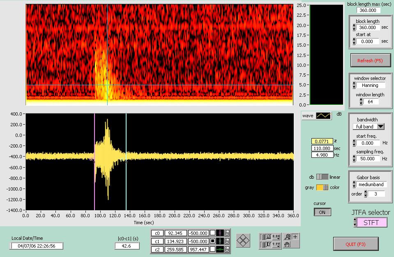Click the c2 green cursor style icon

[220, 250]
